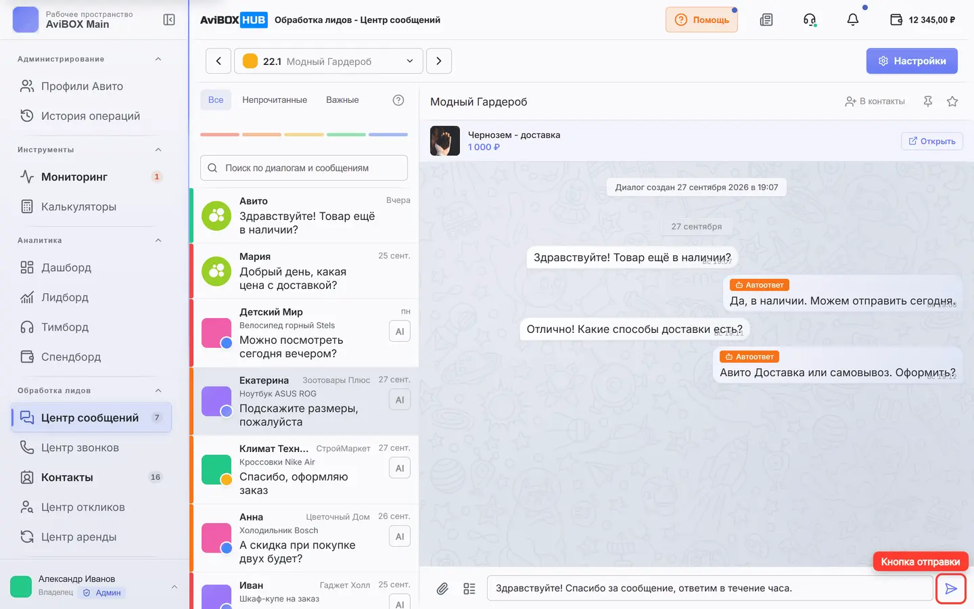Attach a file with paperclip icon

coord(442,589)
